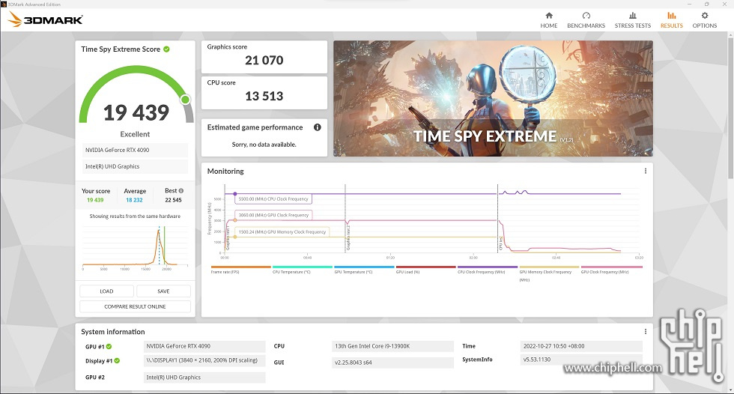
Task: Open Monitoring panel three-dot menu
Action: tap(646, 172)
